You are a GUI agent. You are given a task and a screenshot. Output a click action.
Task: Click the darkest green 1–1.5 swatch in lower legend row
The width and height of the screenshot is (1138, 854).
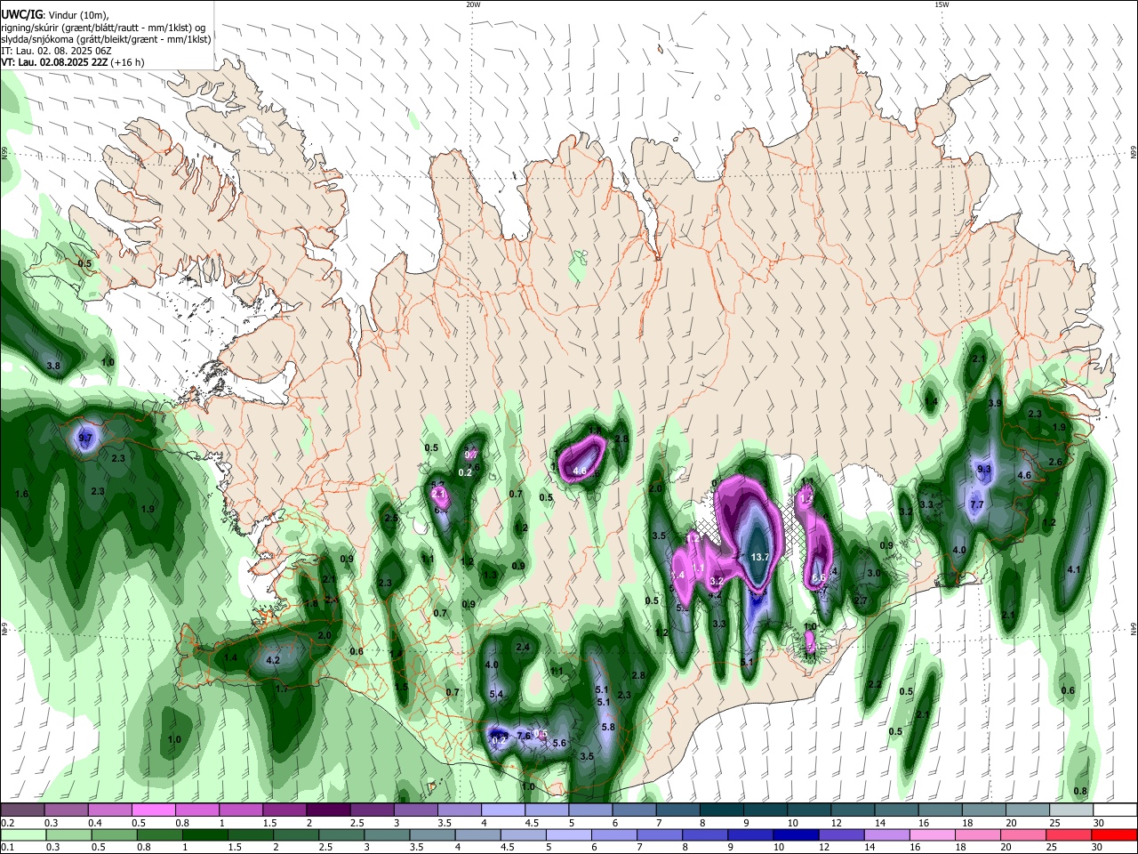click(204, 834)
